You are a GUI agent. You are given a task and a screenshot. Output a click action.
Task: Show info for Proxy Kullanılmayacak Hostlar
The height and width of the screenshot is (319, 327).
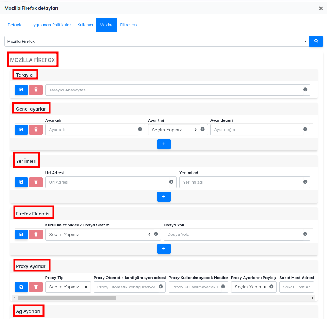point(223,287)
